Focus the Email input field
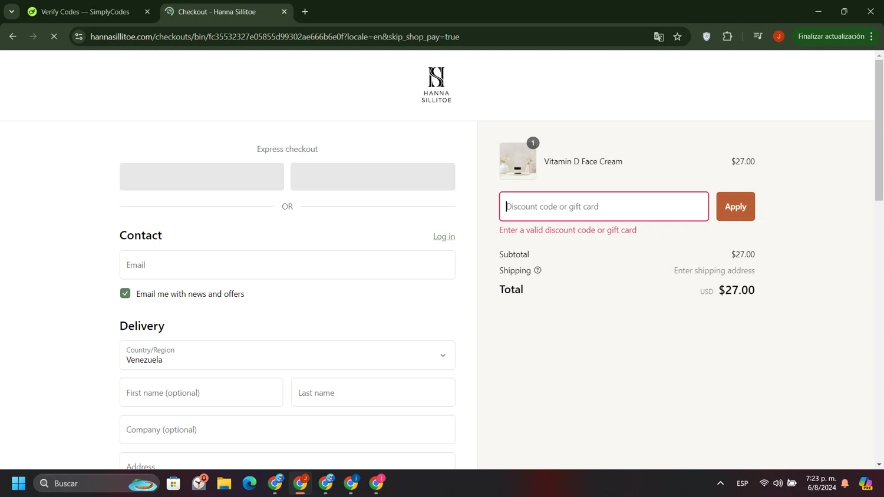 [287, 265]
